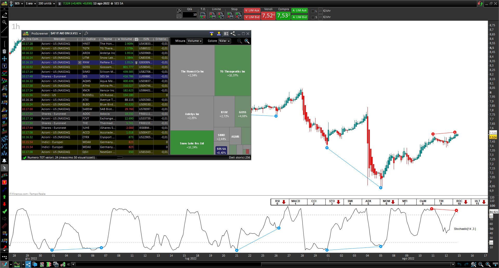Click the red down-arrow marker tool
499x268 pixels.
point(4,204)
